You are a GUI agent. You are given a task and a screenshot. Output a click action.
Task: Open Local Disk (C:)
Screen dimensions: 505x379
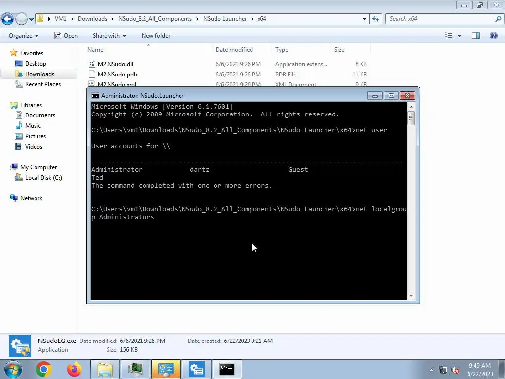43,178
